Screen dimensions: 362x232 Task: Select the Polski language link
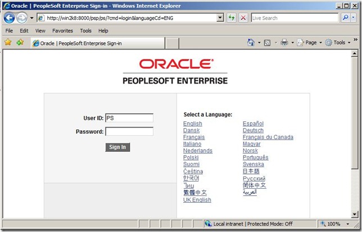coord(191,157)
